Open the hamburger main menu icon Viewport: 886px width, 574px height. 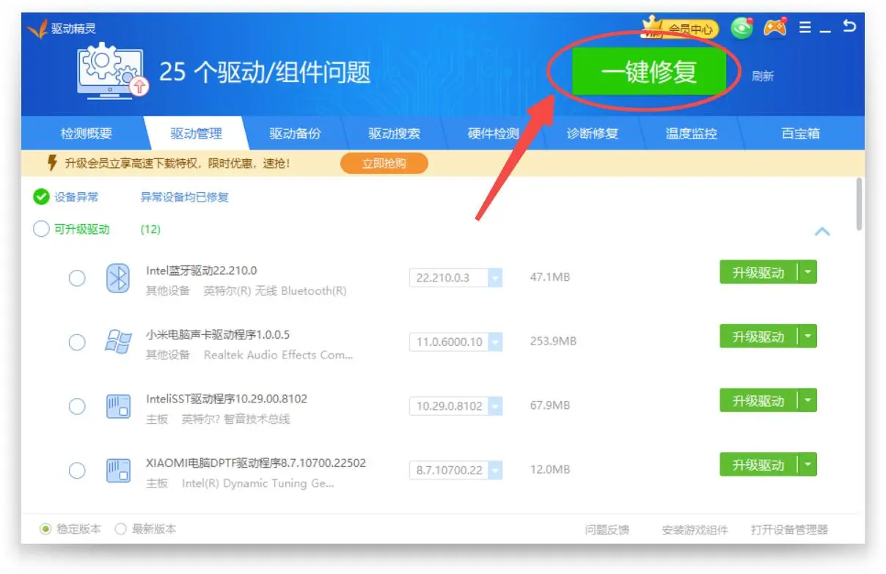click(805, 28)
